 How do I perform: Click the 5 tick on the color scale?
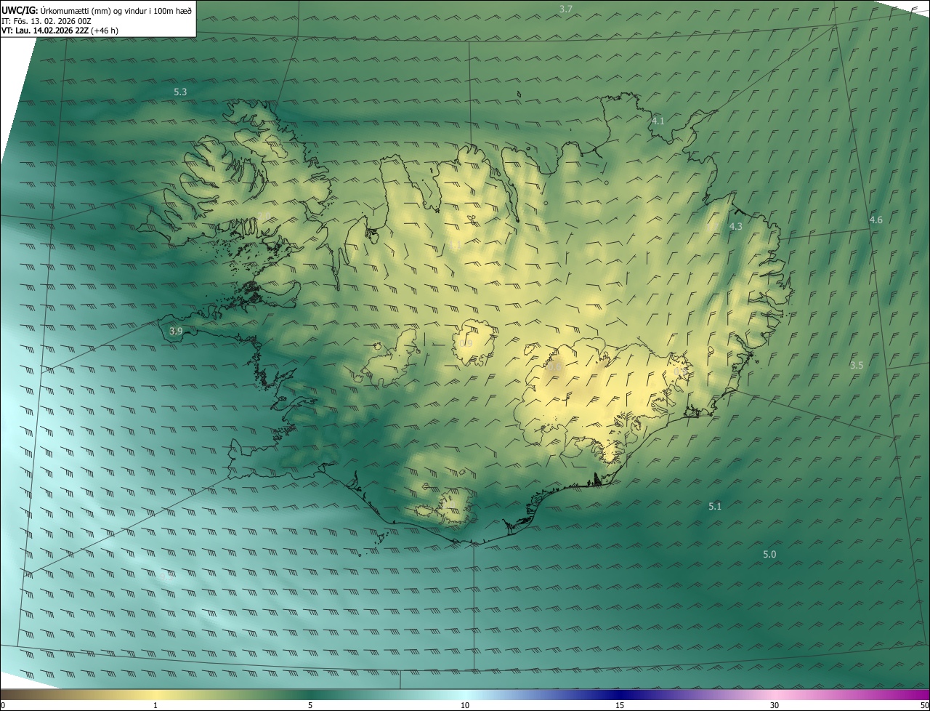(310, 705)
